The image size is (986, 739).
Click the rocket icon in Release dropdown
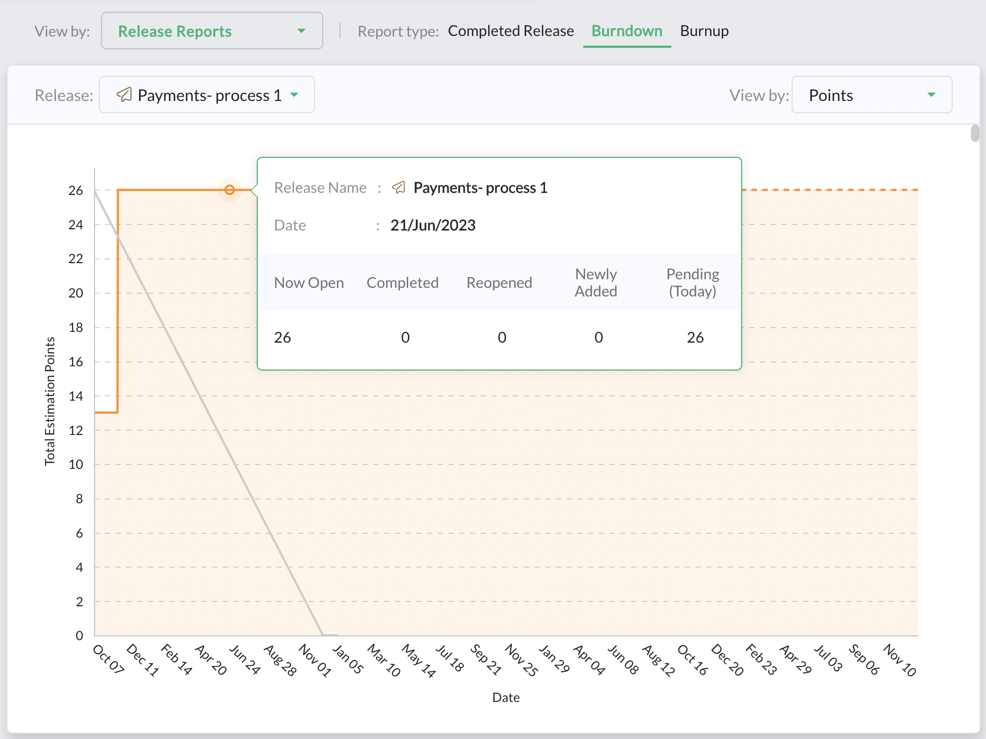pyautogui.click(x=124, y=95)
